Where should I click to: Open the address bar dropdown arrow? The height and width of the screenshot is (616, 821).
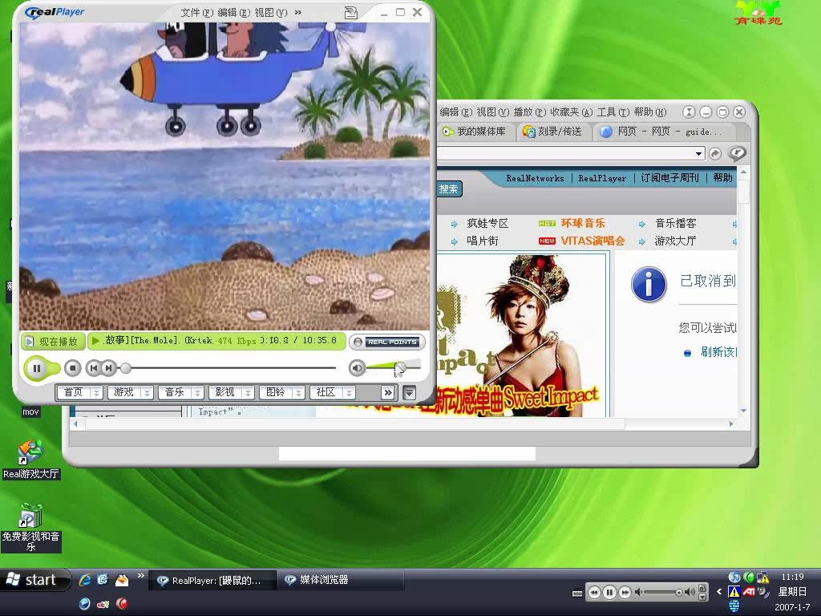(698, 153)
